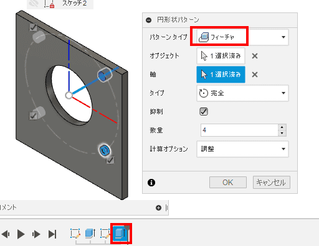Screen dimensions: 319x246
Task: Click the origin point on model
Action: pyautogui.click(x=69, y=96)
